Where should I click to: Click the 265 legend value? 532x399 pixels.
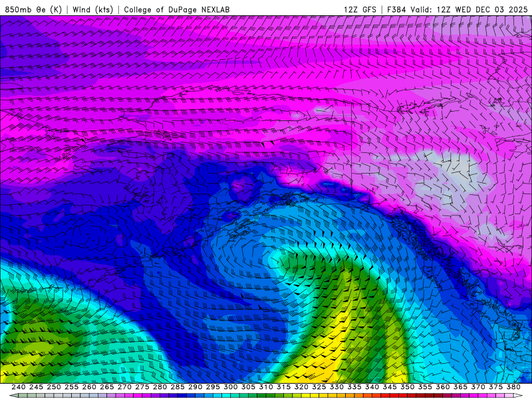pos(107,387)
